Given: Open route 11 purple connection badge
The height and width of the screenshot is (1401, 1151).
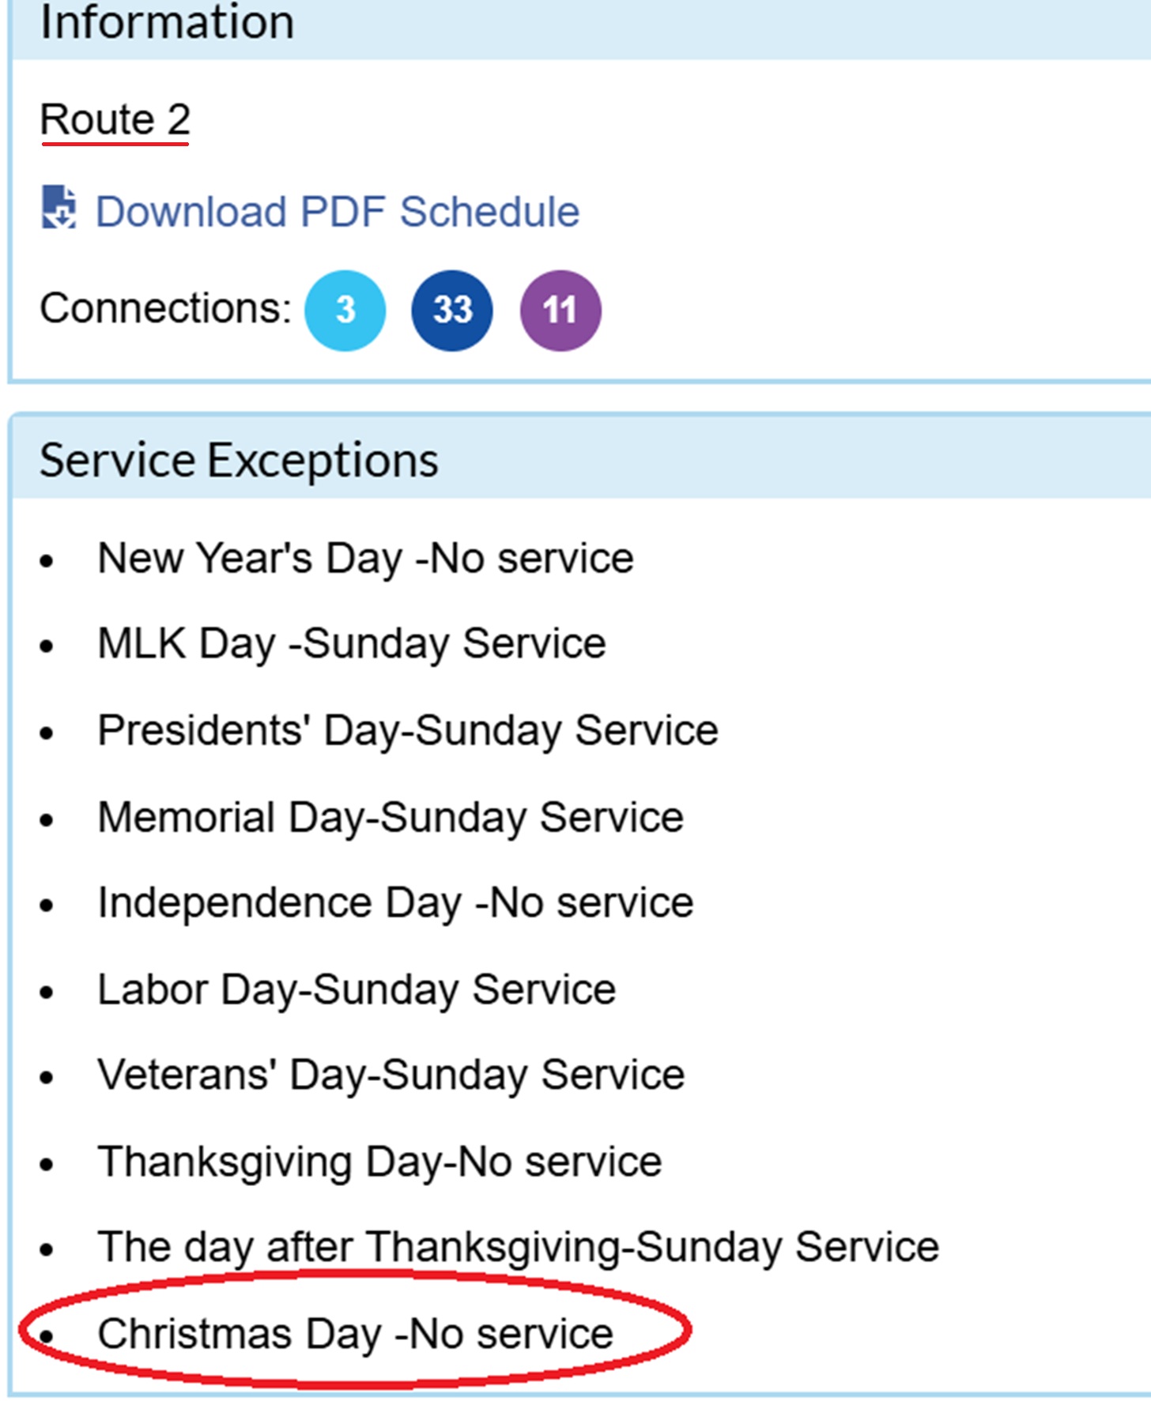Looking at the screenshot, I should (x=560, y=310).
